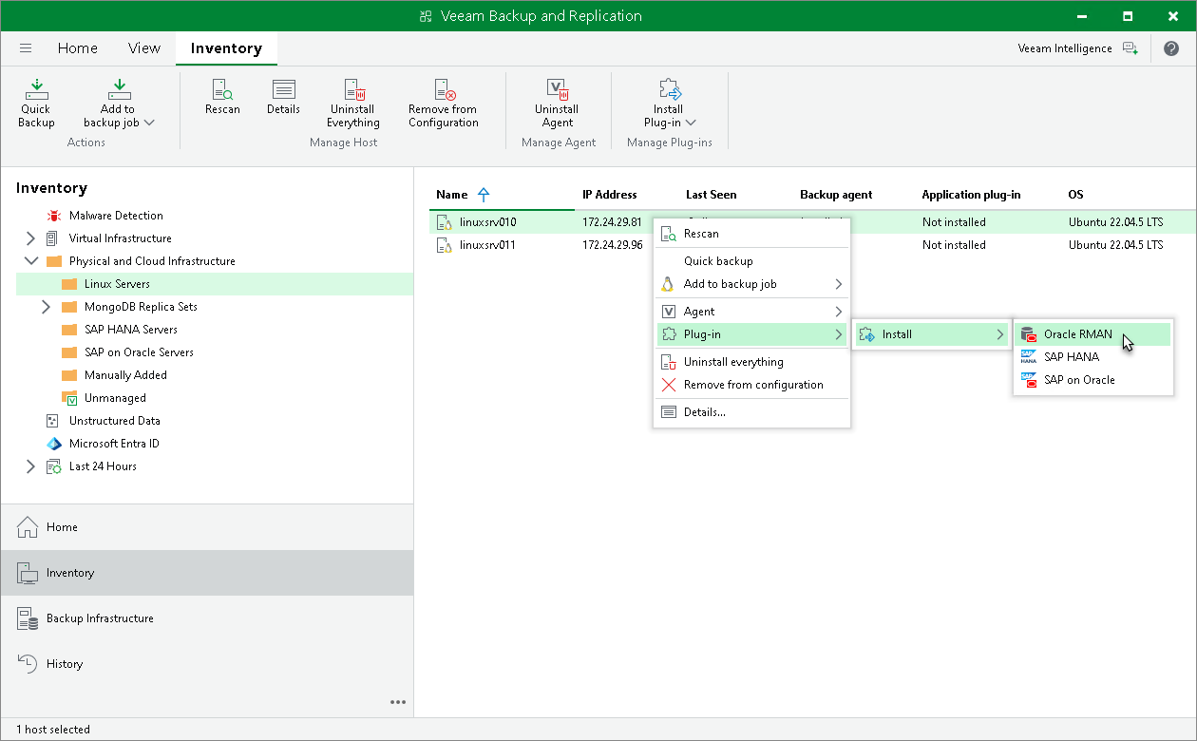
Task: Click the Install Plug-in ribbon icon
Action: point(669,89)
